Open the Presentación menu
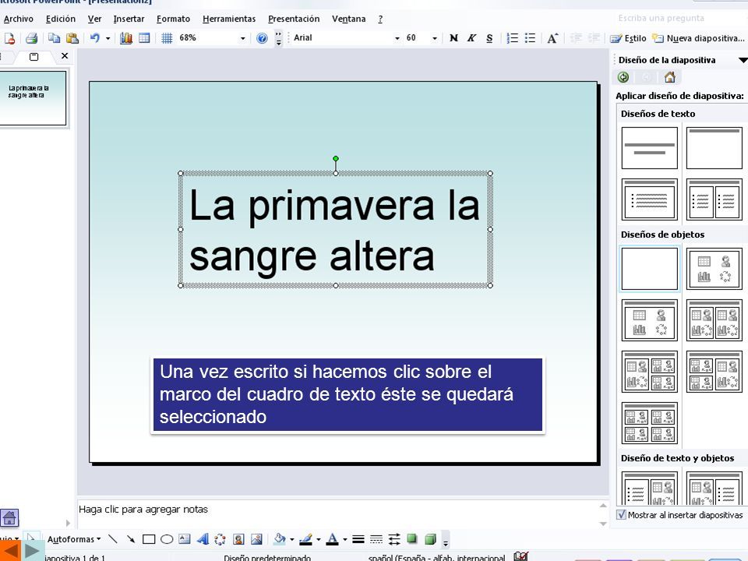Screen dimensions: 748x561 pyautogui.click(x=294, y=19)
